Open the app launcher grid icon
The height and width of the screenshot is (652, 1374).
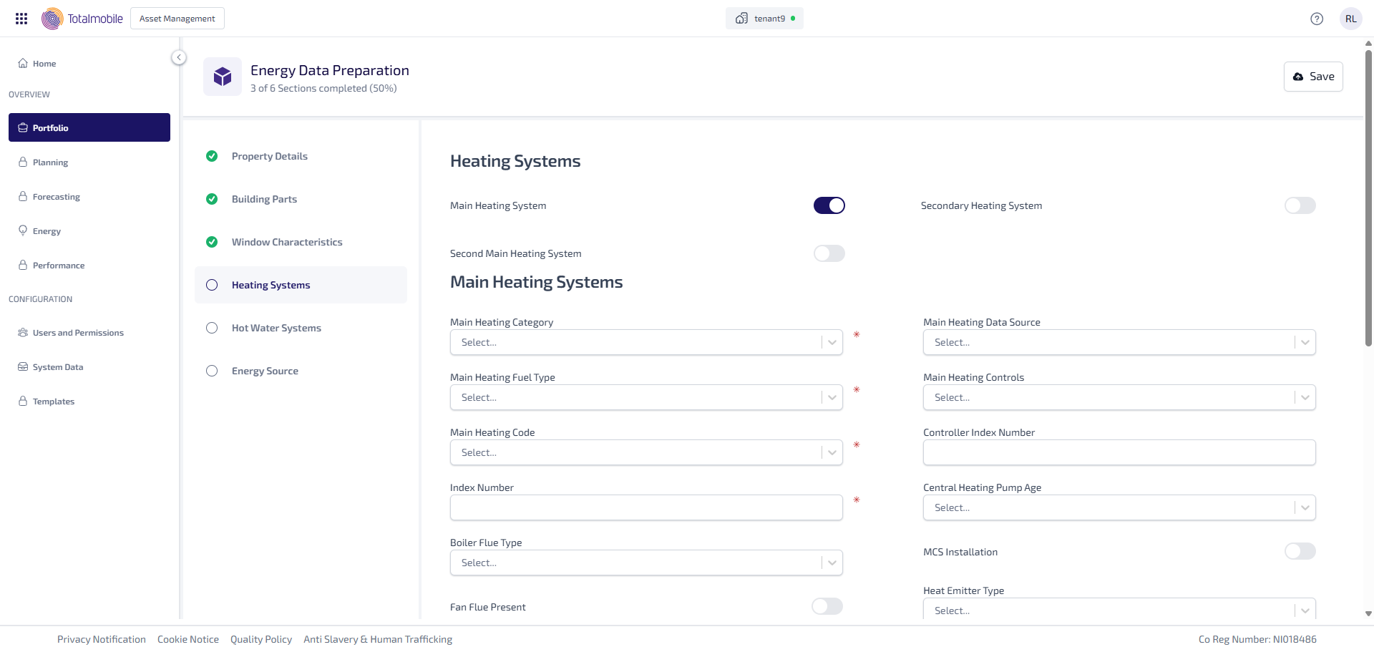pos(21,19)
